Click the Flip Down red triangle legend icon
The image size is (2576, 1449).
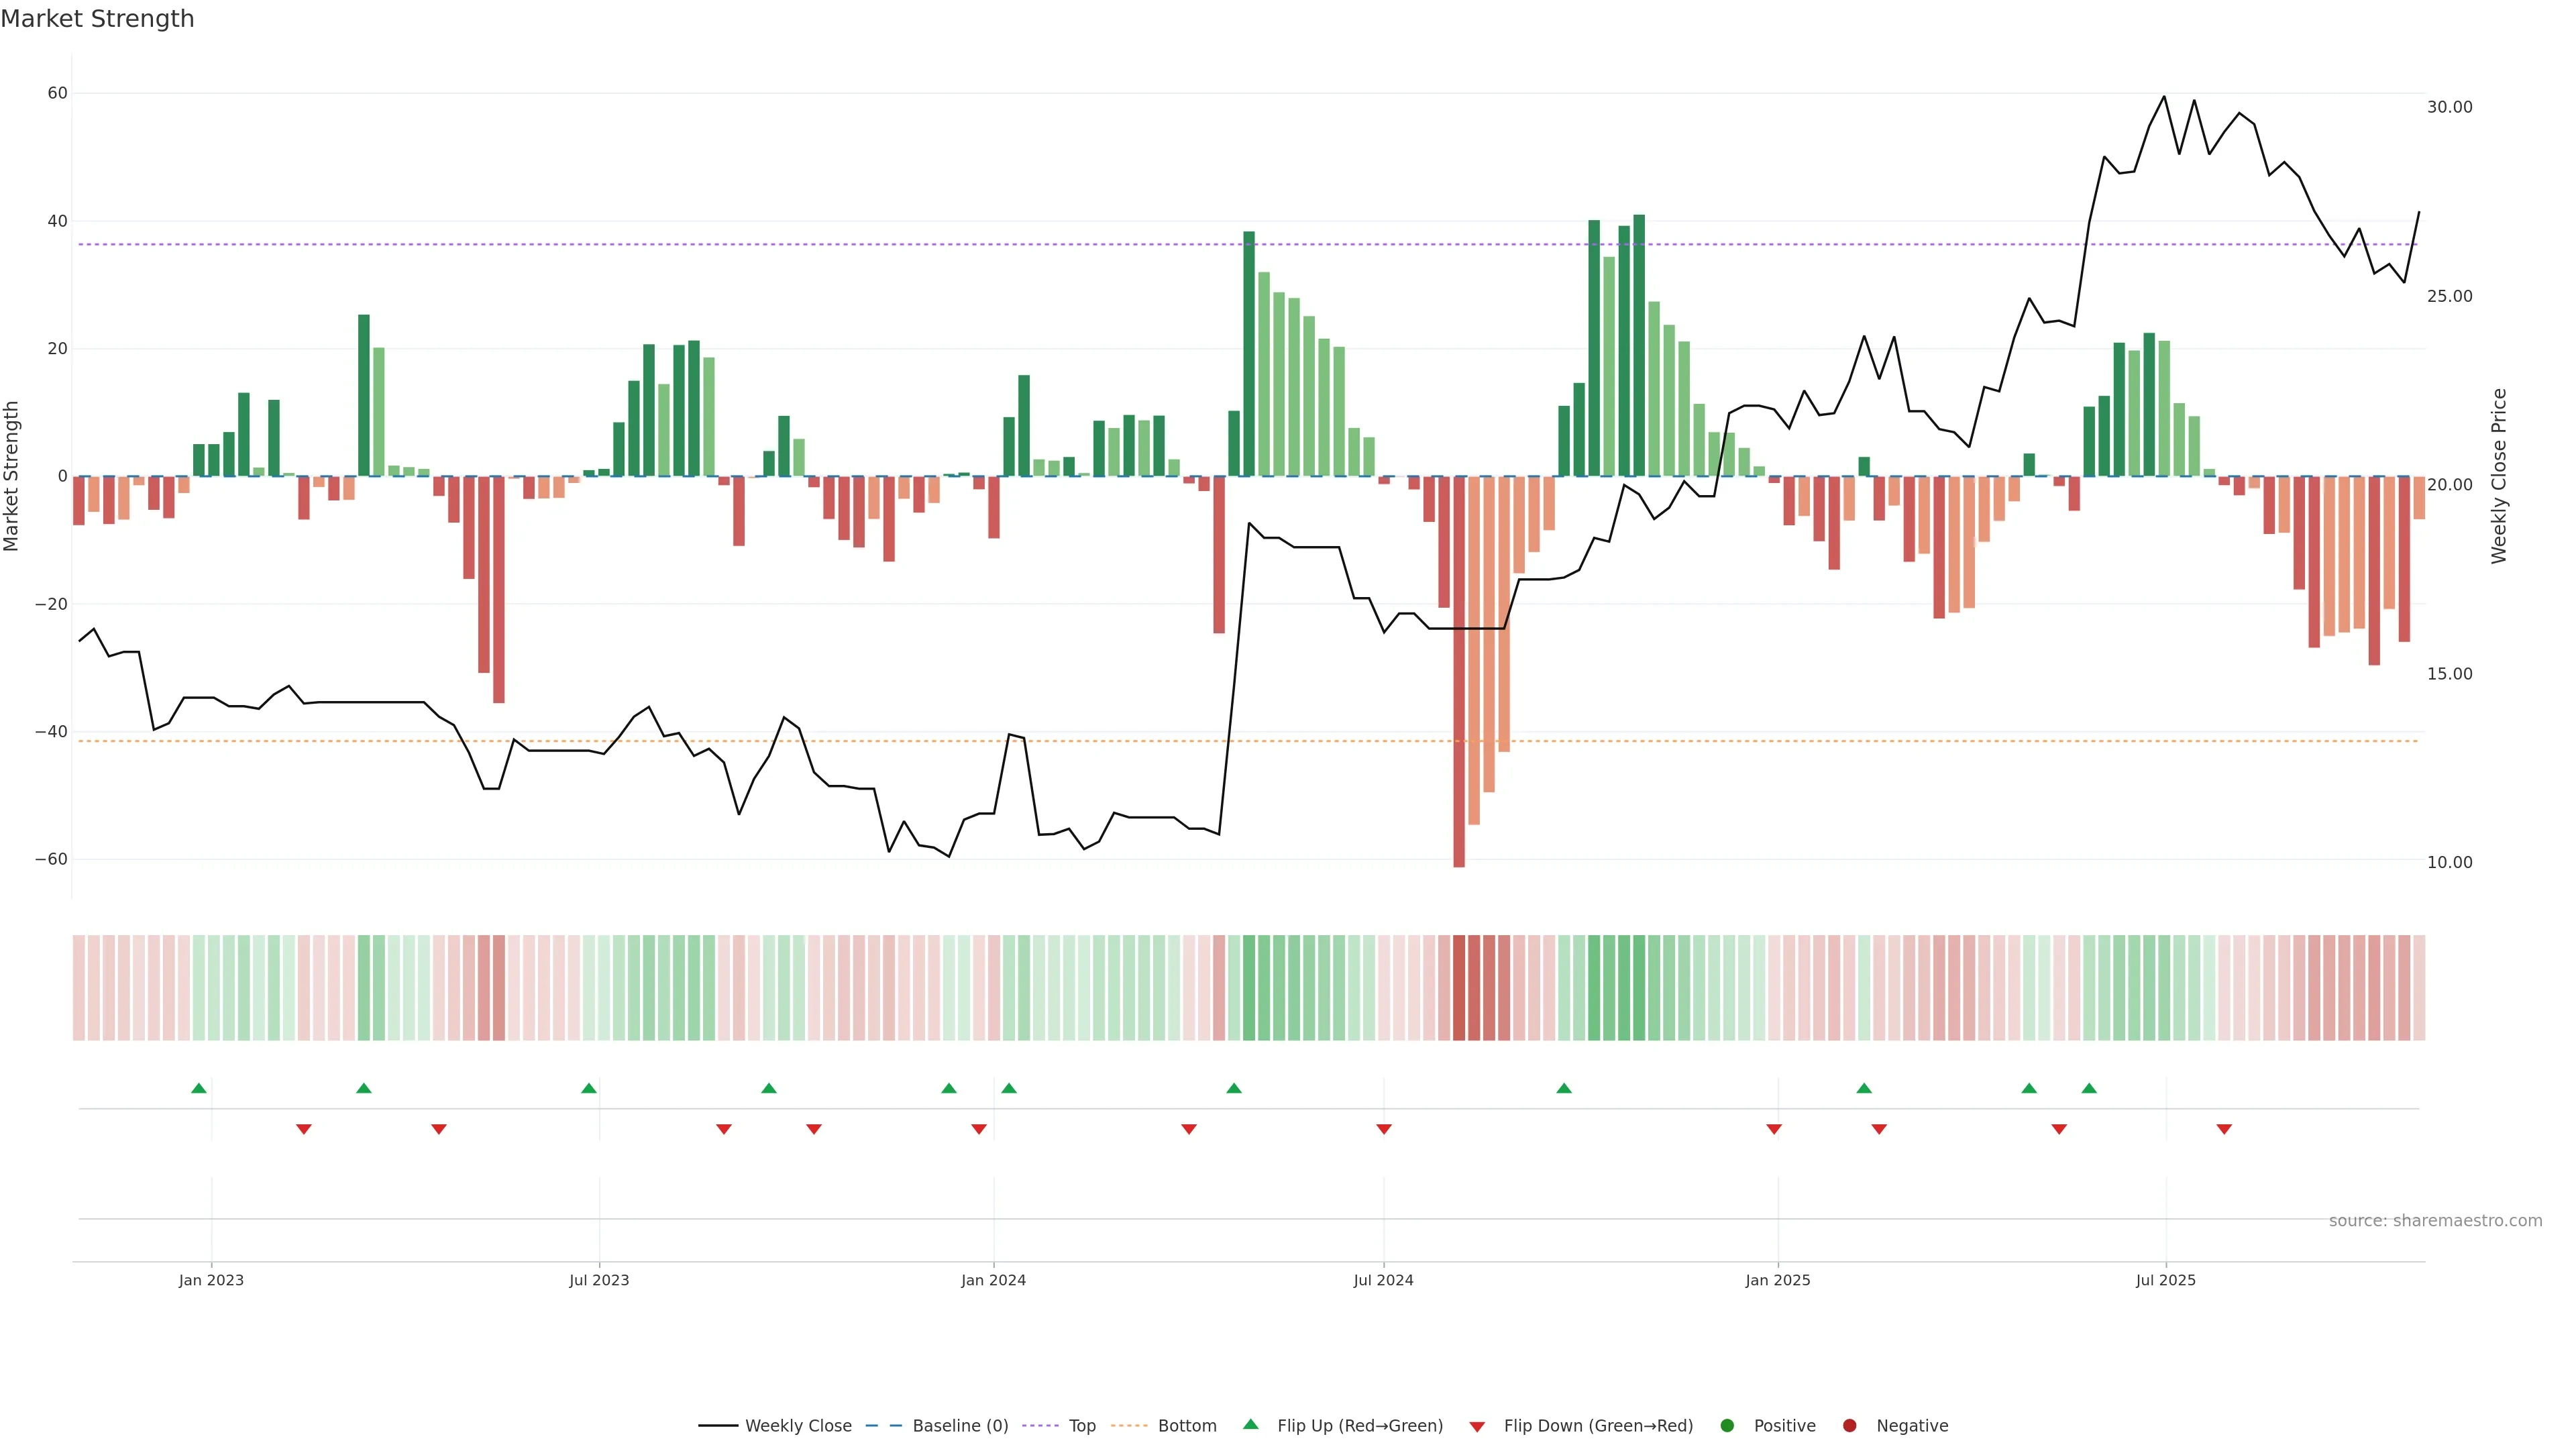[1477, 1427]
